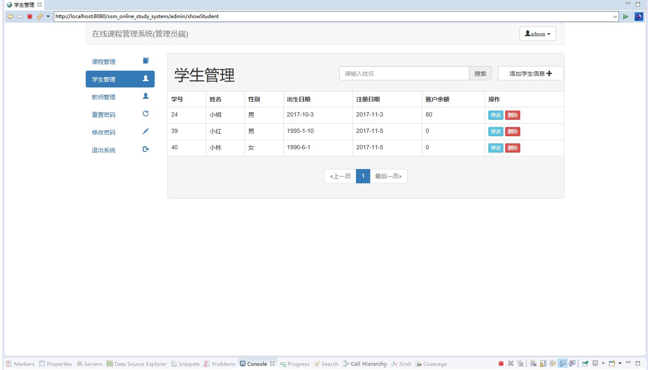Click the browser back navigation arrow
Viewport: 648px width, 370px height.
(x=11, y=16)
